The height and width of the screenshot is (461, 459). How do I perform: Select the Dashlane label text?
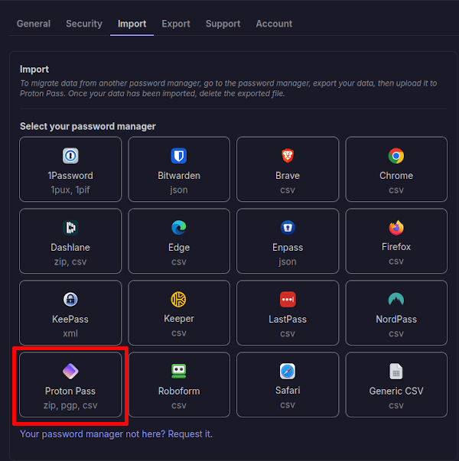(70, 248)
